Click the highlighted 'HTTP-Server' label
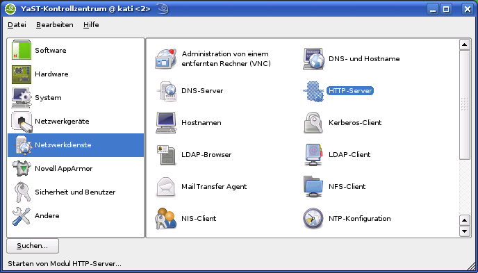Screen dimensions: 478x273 click(x=350, y=91)
